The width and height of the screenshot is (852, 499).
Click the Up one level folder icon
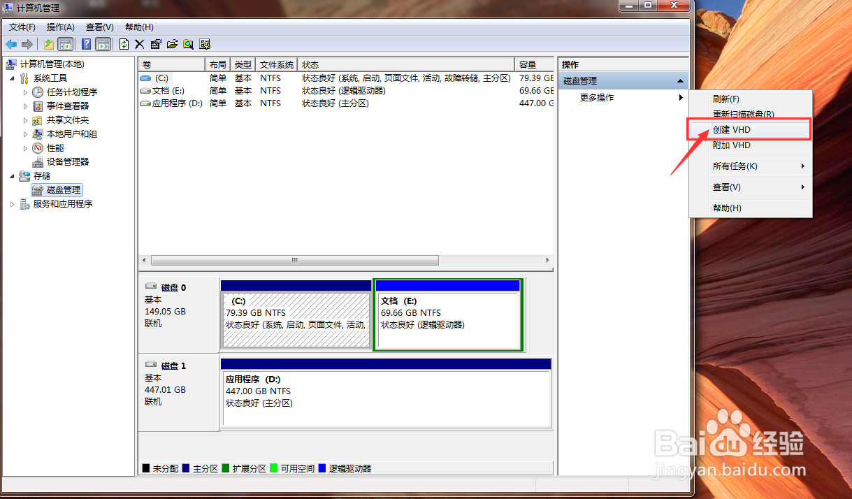pyautogui.click(x=49, y=44)
